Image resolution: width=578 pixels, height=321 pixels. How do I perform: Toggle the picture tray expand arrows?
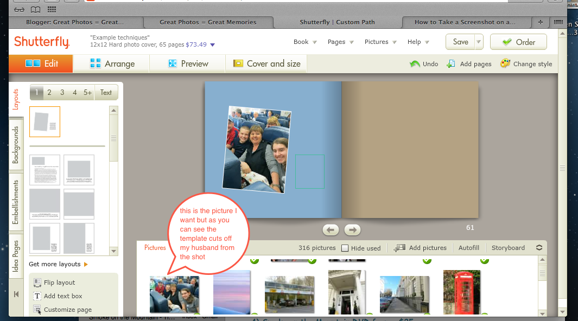pyautogui.click(x=539, y=248)
